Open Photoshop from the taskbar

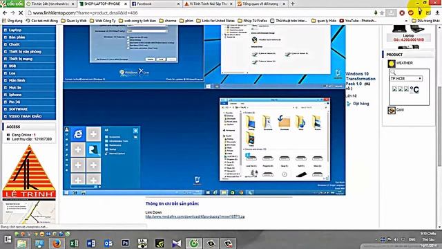[x=126, y=243]
